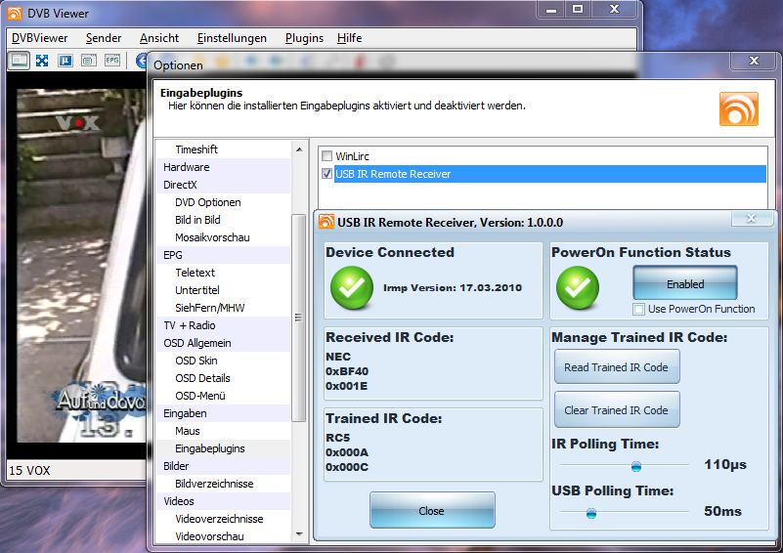783x553 pixels.
Task: Select Teletext in options tree
Action: pyautogui.click(x=196, y=273)
